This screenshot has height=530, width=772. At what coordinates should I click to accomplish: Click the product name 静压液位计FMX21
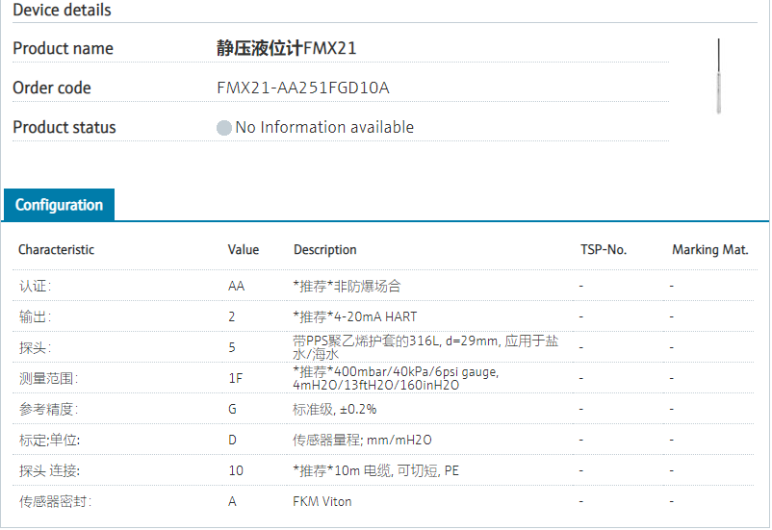pyautogui.click(x=287, y=49)
